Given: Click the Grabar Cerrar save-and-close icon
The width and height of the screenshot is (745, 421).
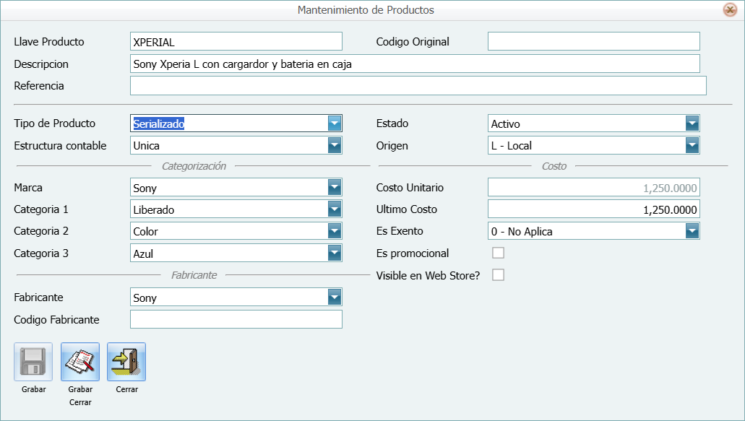Looking at the screenshot, I should (80, 362).
